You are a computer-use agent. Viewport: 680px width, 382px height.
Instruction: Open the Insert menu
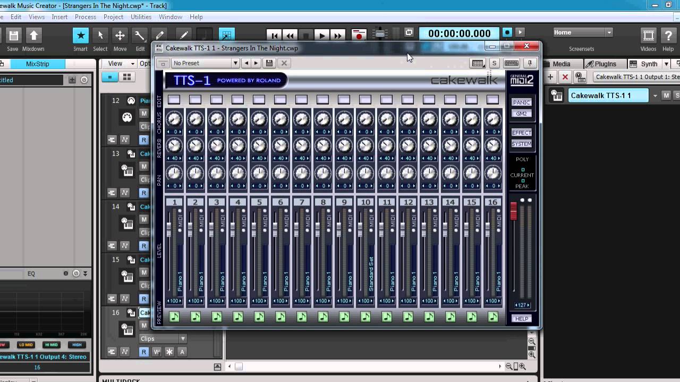point(59,17)
